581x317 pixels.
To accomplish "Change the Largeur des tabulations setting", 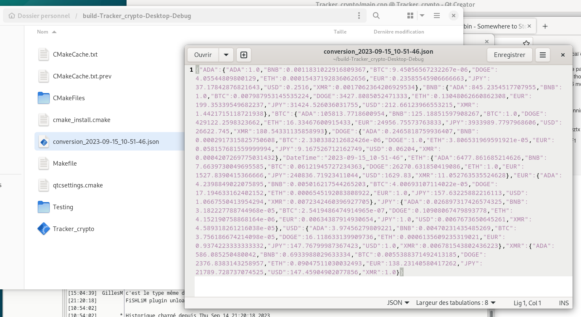I will 456,303.
